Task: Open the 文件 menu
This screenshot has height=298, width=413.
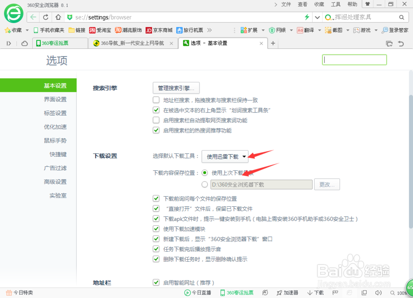Action: click(286, 4)
